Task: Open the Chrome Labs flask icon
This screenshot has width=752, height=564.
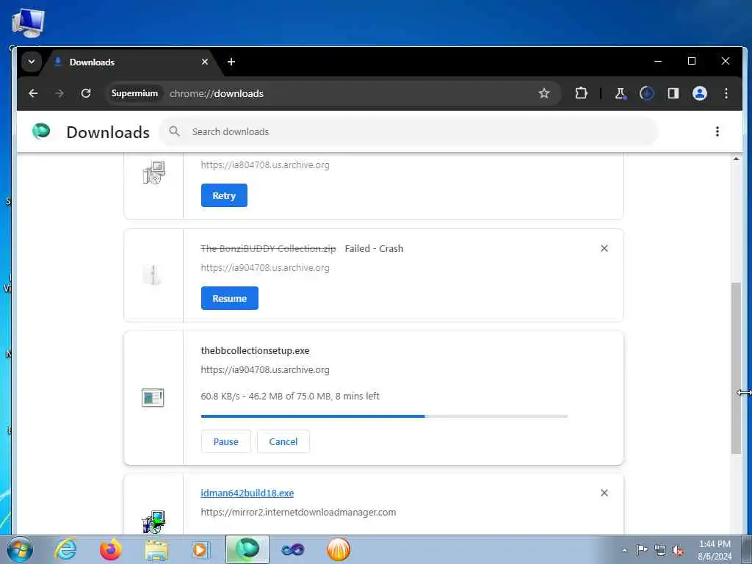Action: pos(621,93)
